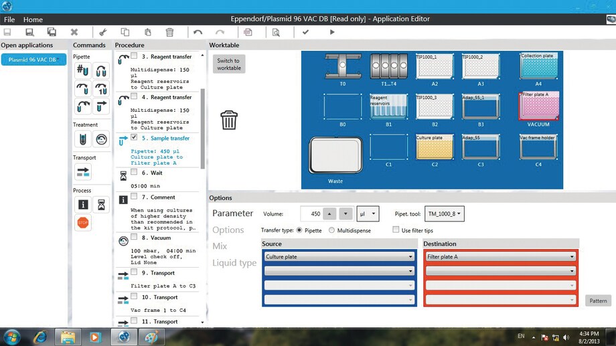Click the Save As disk icon
Screen dimensions: 616x346
pos(29,32)
